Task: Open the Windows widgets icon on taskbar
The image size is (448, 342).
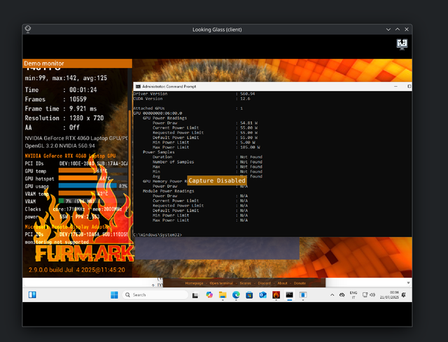Action: click(32, 294)
